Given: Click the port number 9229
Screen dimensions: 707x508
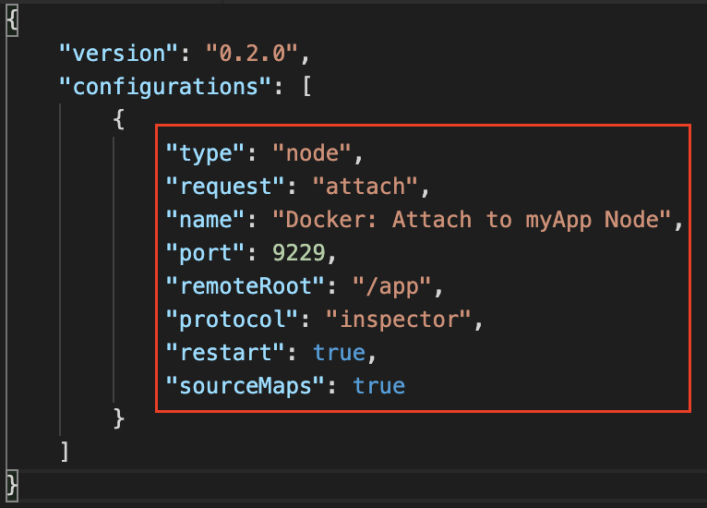Looking at the screenshot, I should [298, 253].
